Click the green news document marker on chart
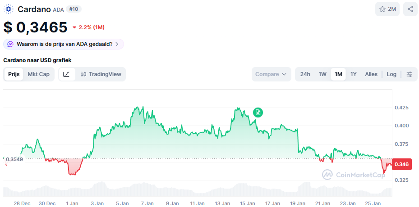 [258, 112]
